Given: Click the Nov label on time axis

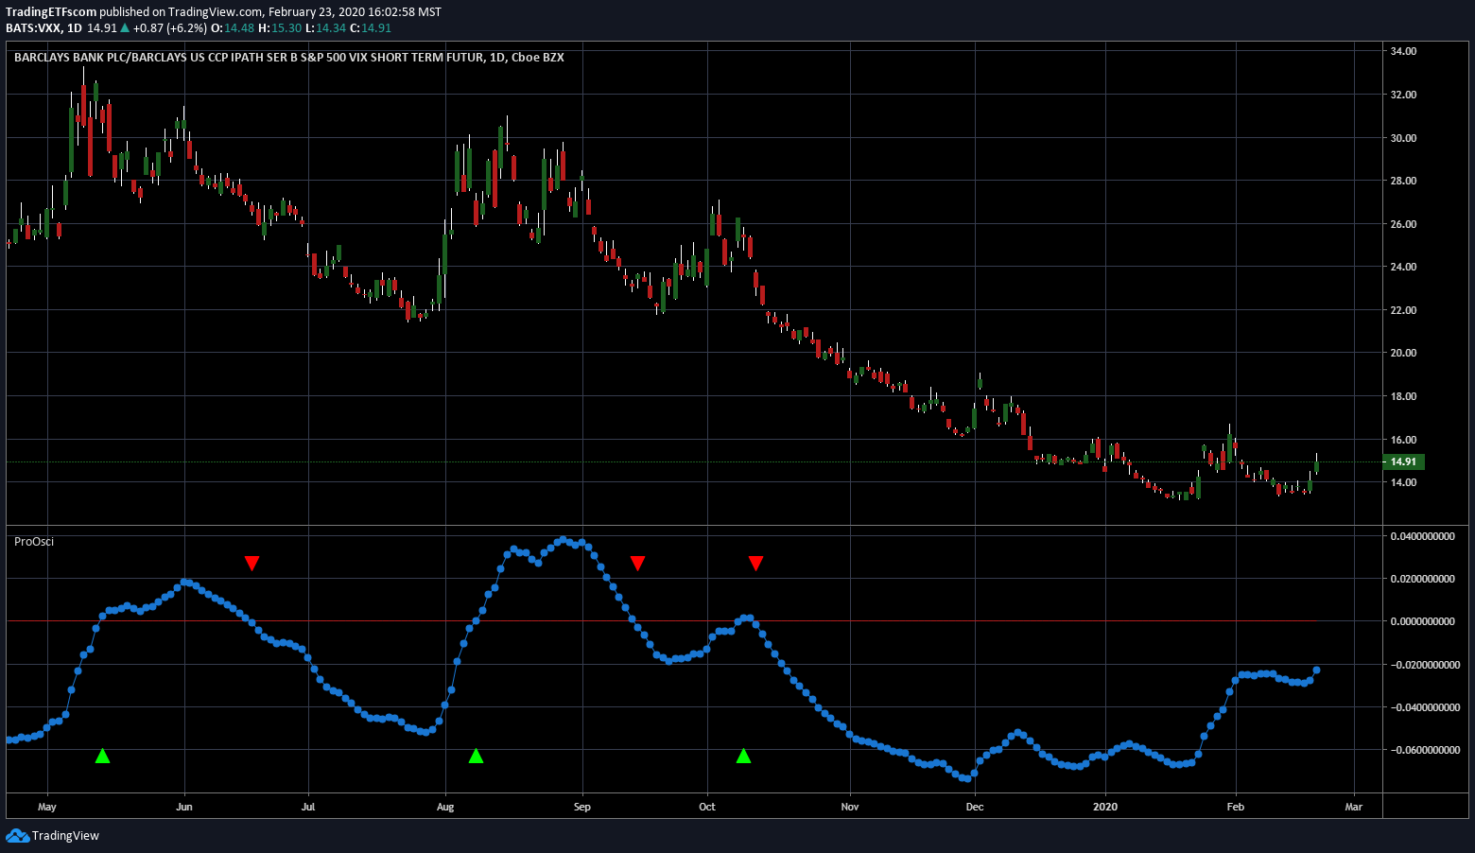Looking at the screenshot, I should point(850,807).
